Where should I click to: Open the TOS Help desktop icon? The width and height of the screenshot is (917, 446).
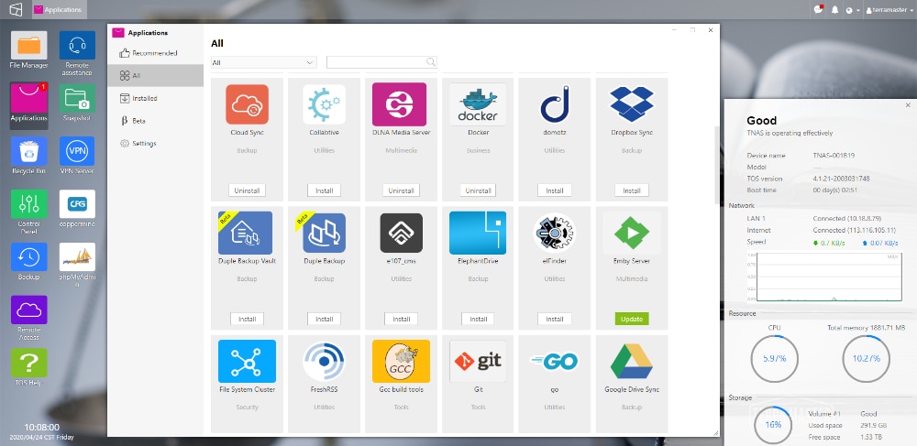(x=28, y=363)
